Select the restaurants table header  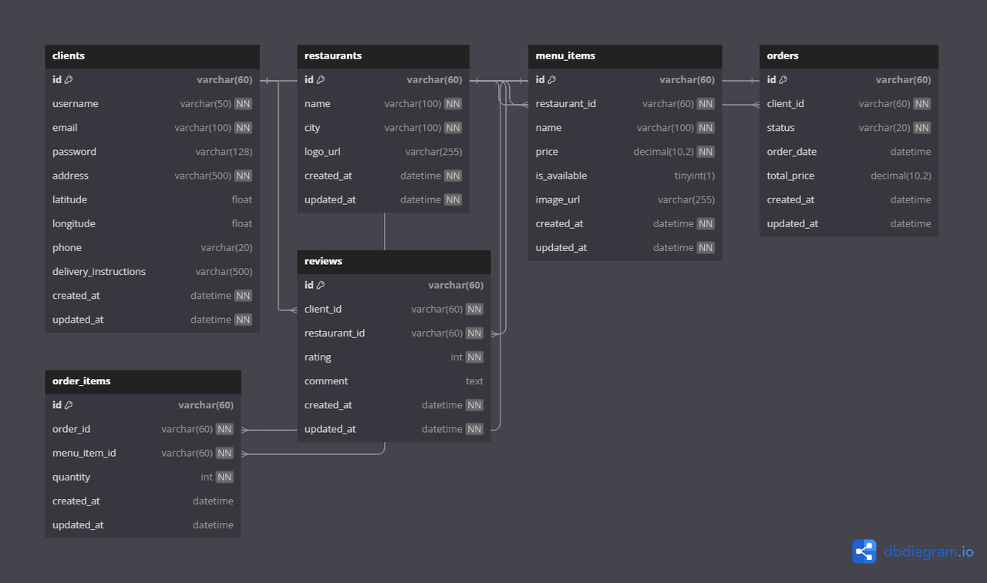pyautogui.click(x=383, y=56)
